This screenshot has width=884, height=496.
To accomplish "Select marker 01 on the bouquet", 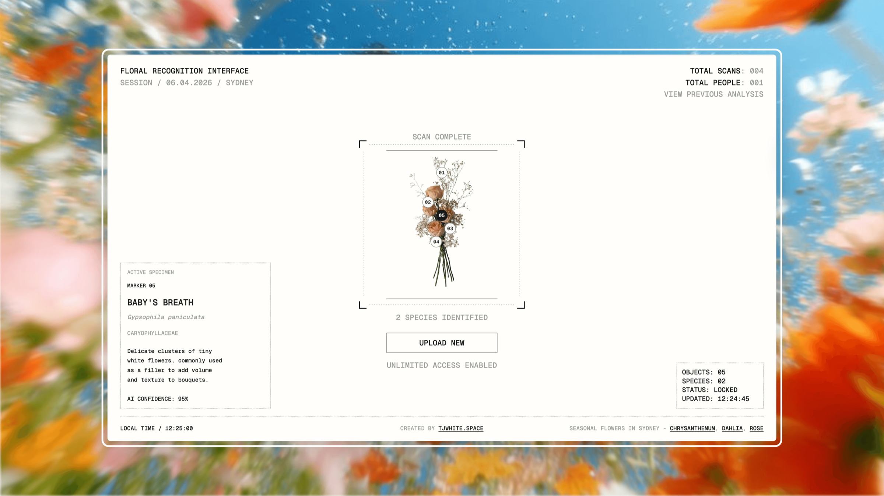I will [x=442, y=172].
